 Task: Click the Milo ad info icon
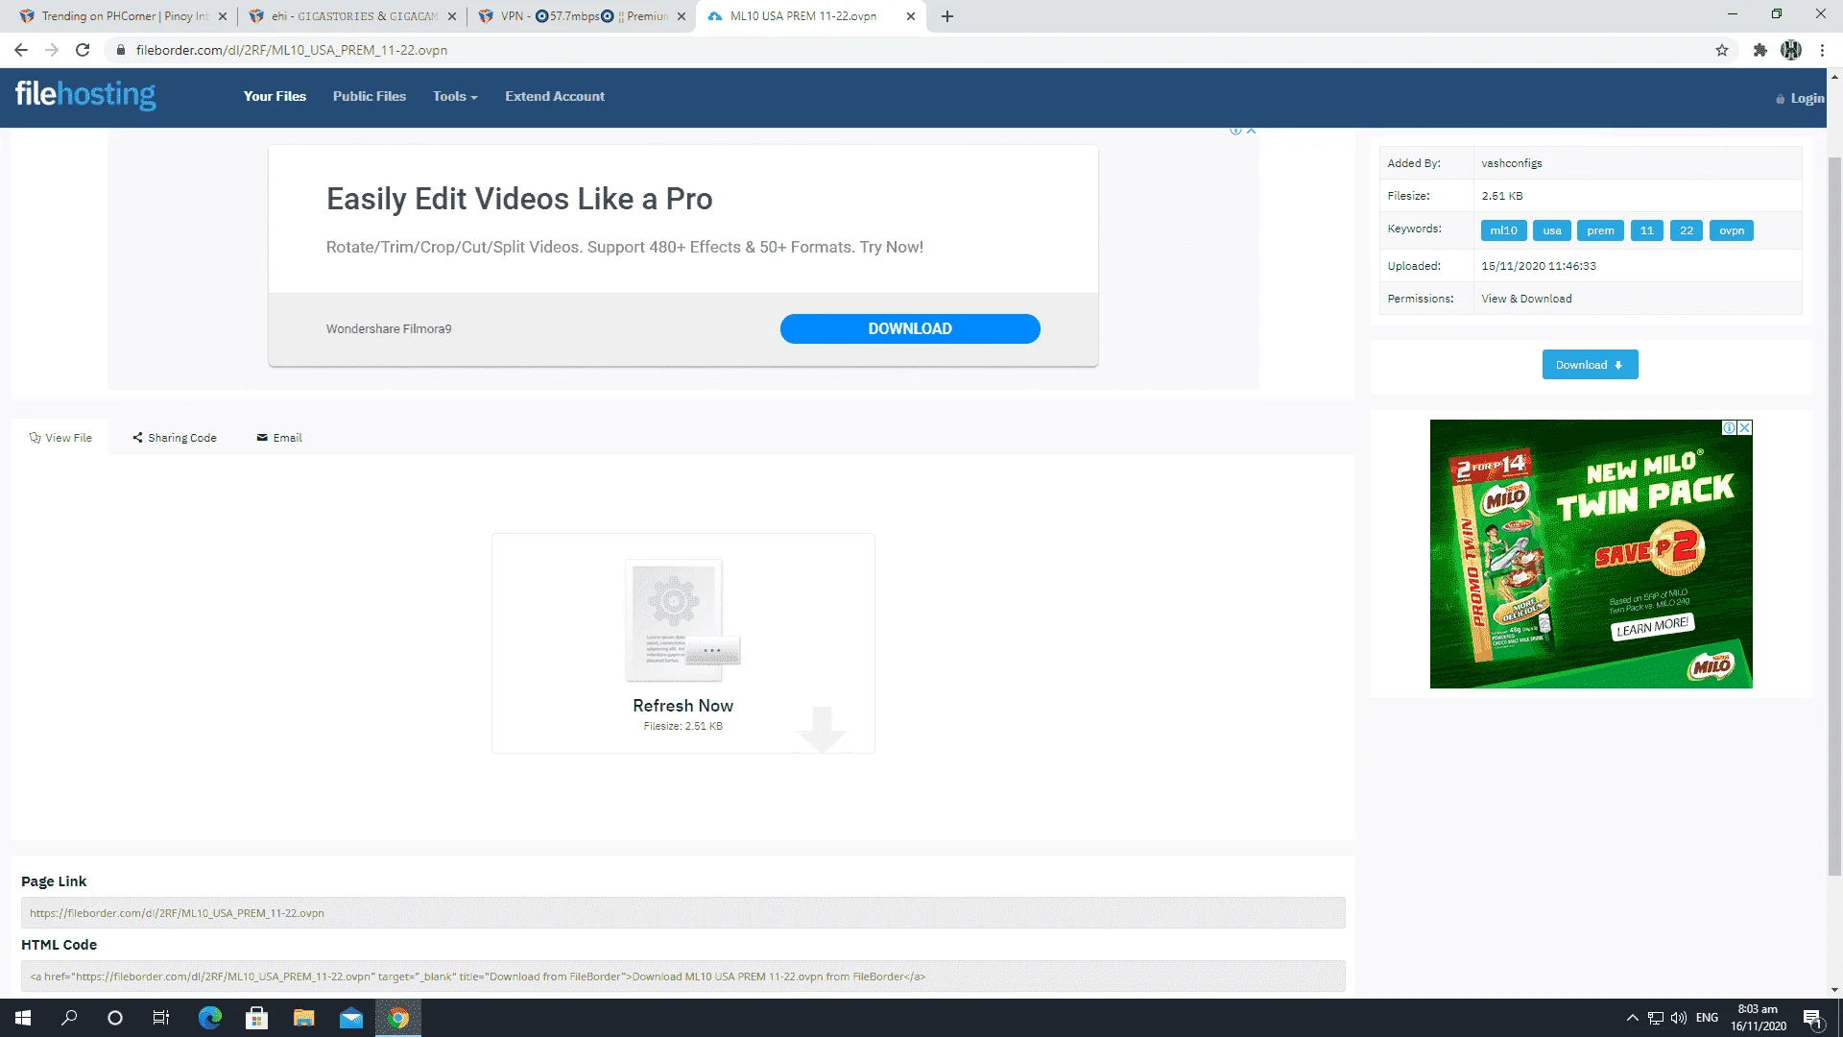(1729, 428)
